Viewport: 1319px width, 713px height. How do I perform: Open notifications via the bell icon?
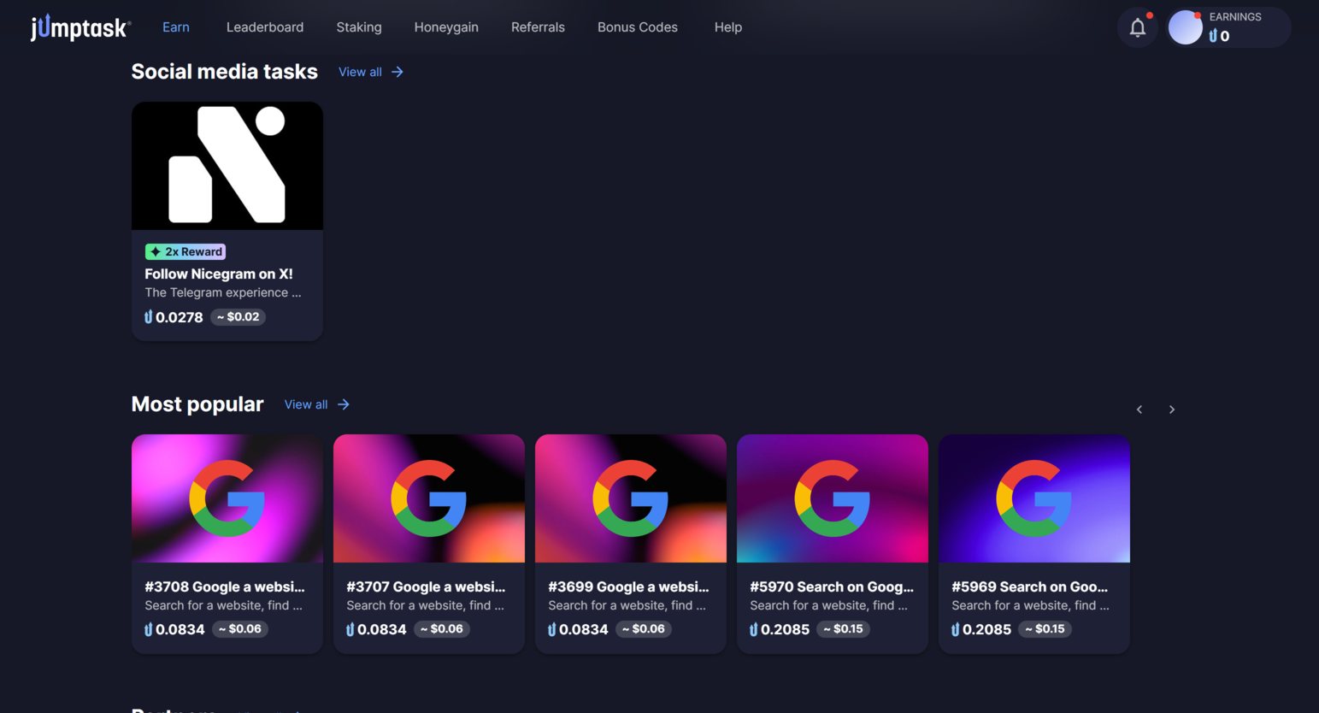[x=1137, y=27]
